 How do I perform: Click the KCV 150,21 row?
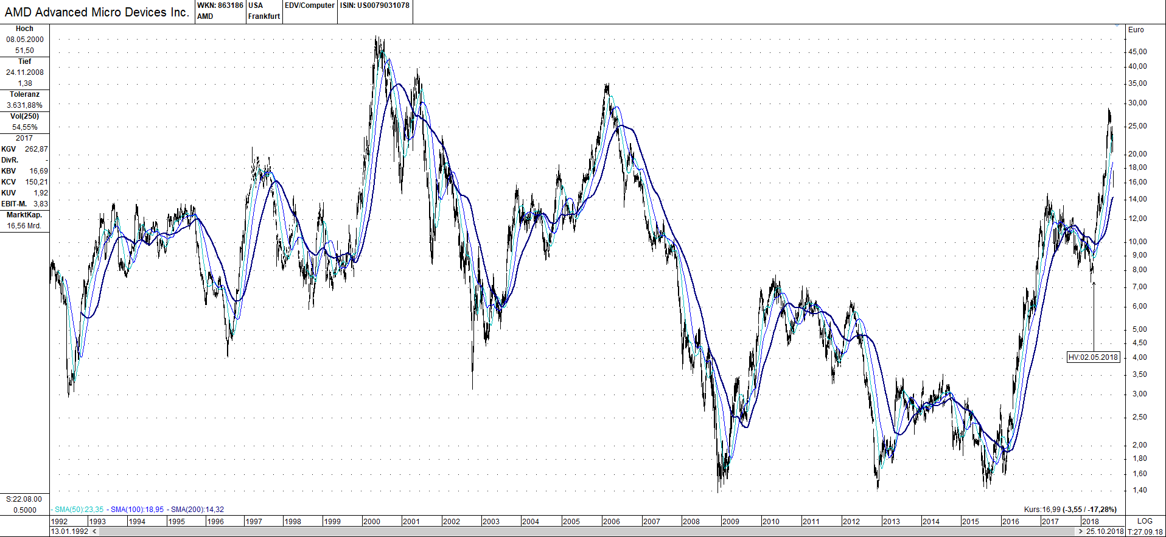point(24,182)
